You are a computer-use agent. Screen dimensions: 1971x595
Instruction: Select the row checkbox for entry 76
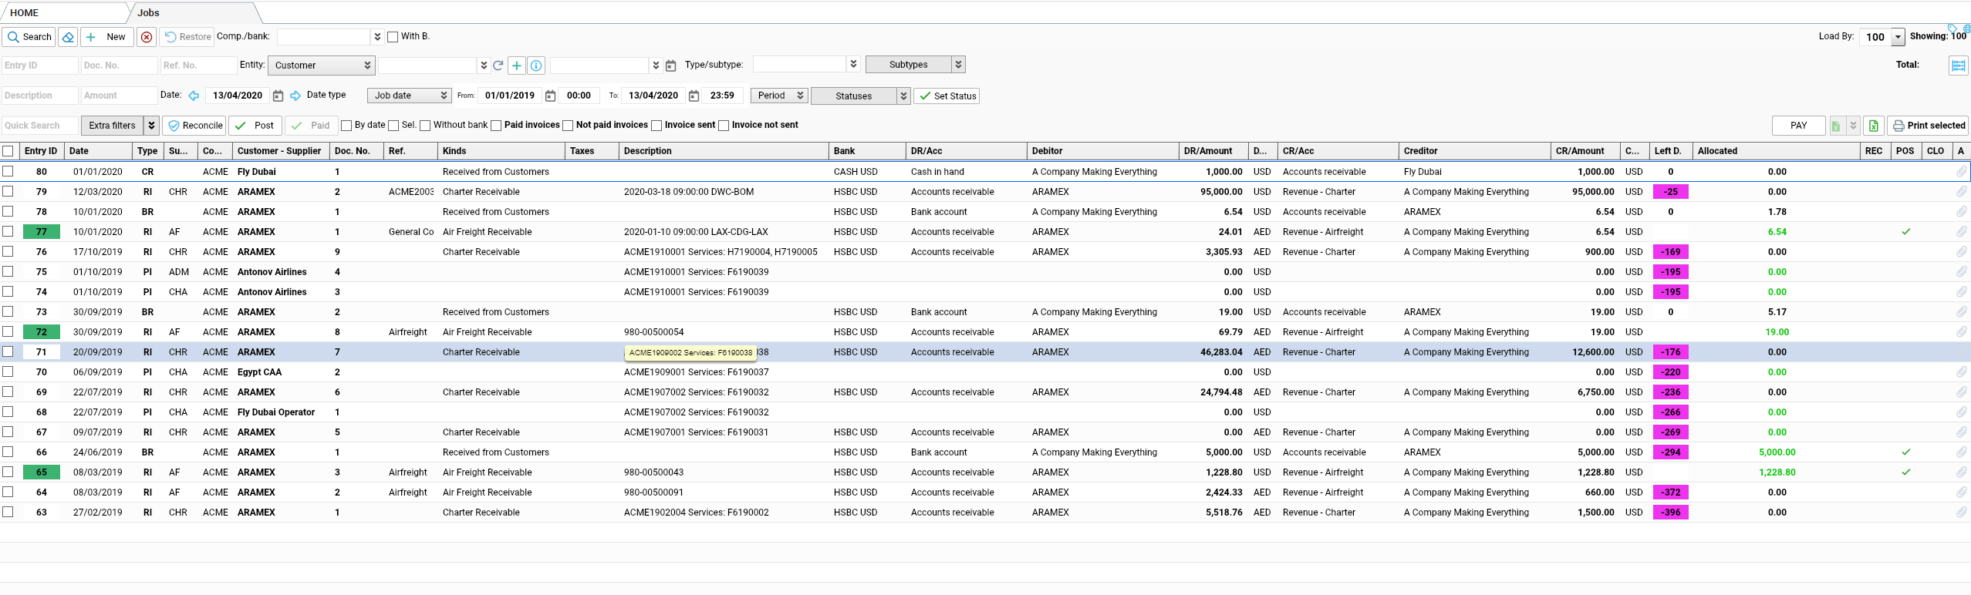click(x=8, y=252)
